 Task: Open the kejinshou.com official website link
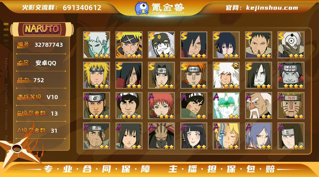(x=272, y=8)
